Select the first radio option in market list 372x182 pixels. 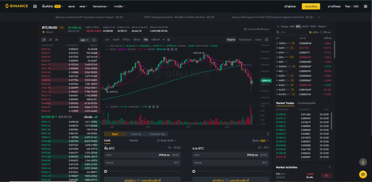[310, 32]
